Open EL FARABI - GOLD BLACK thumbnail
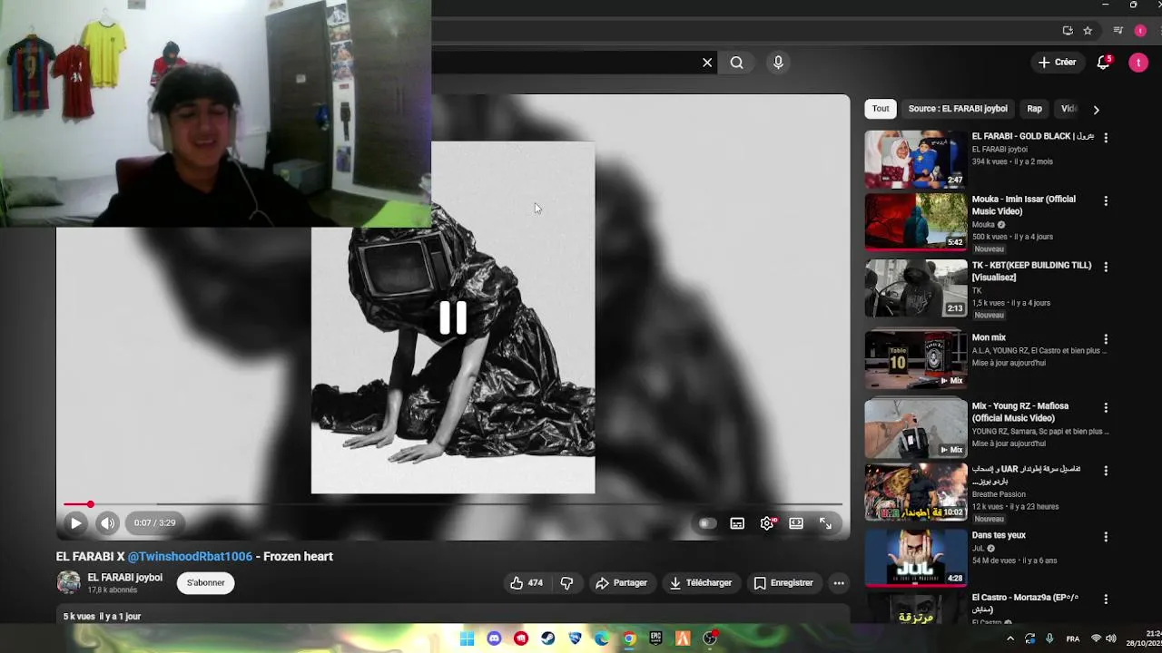Screen dimensions: 1162x653 coord(915,159)
